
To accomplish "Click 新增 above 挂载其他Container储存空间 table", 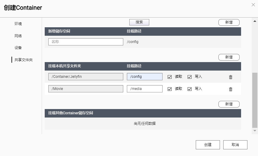I will 229,104.
